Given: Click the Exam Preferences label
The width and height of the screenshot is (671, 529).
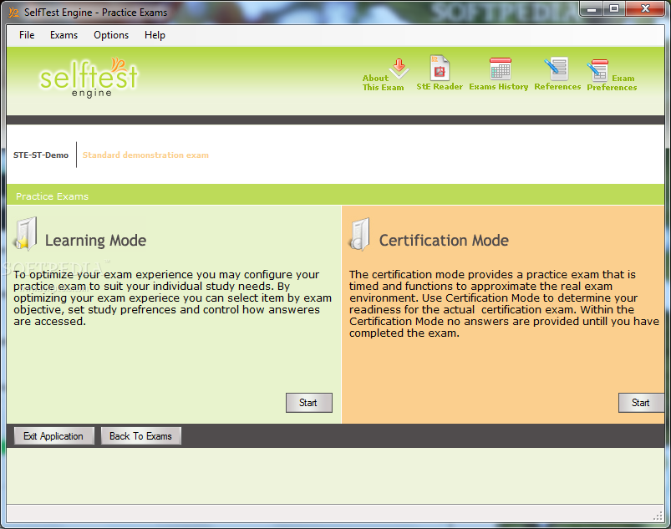Looking at the screenshot, I should pyautogui.click(x=612, y=83).
